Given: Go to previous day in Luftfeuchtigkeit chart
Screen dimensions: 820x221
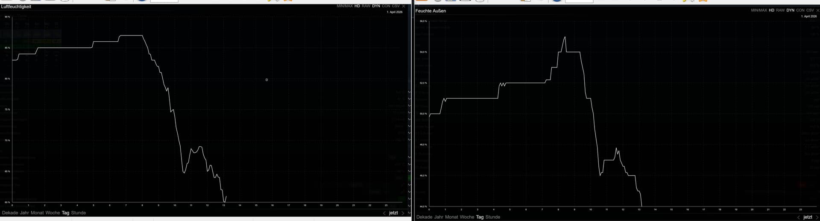Looking at the screenshot, I should 384,213.
